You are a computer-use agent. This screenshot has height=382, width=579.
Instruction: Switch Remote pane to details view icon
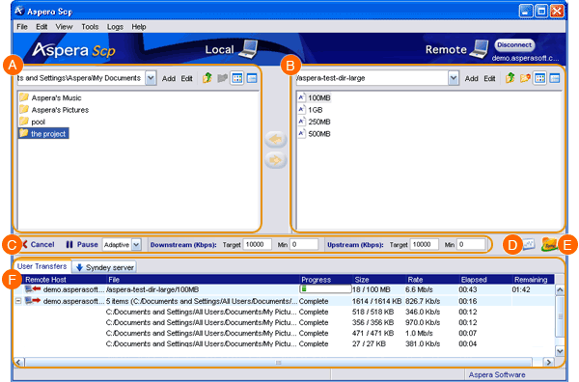click(555, 78)
